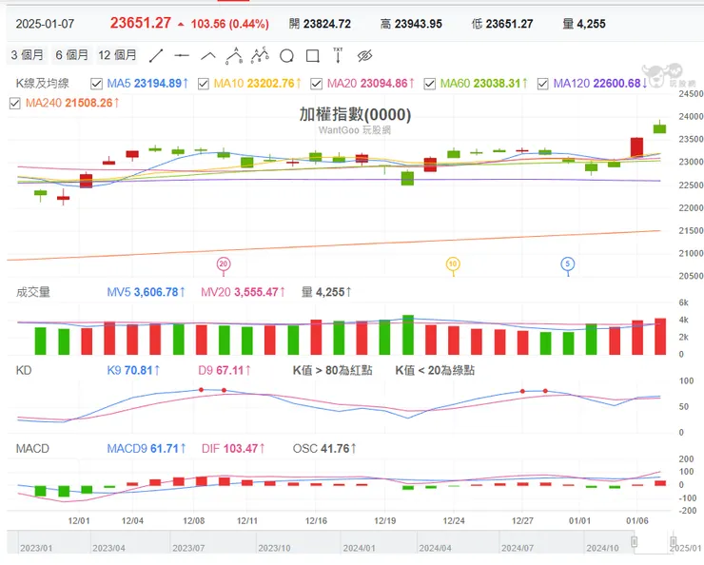Click the rightmost red MACD histogram bar

tap(660, 483)
